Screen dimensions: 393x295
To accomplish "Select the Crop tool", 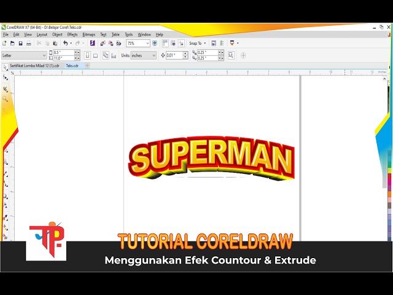I will point(5,88).
